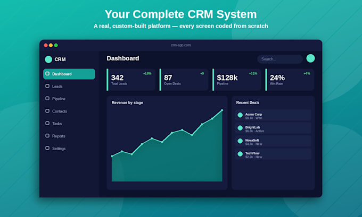Click the TechFlow avatar dot
The height and width of the screenshot is (217, 362).
tap(240, 154)
